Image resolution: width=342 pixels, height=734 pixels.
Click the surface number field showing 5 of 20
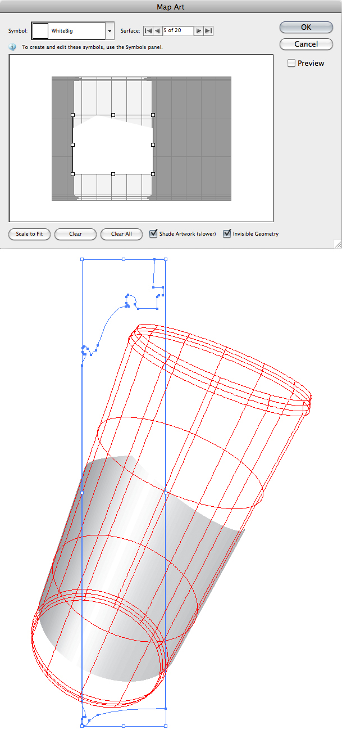[178, 31]
